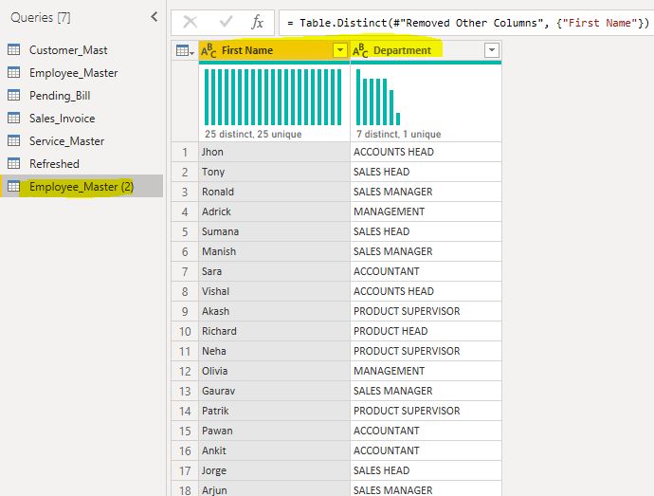Open the Refreshed query
The image size is (654, 496).
[82, 164]
